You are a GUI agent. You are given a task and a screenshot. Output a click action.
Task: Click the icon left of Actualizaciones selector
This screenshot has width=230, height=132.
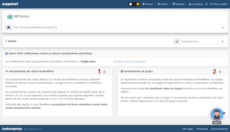click(177, 42)
